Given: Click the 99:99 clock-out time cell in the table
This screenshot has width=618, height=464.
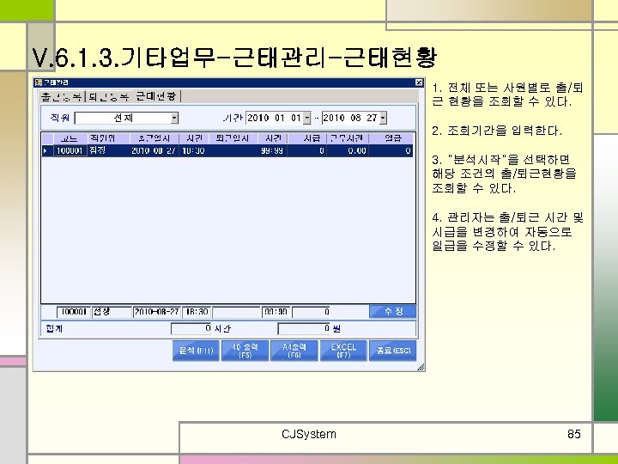Looking at the screenshot, I should click(x=273, y=150).
